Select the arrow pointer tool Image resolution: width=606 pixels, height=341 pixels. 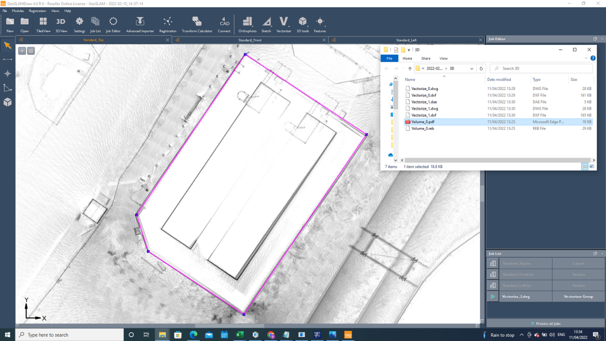pos(8,45)
